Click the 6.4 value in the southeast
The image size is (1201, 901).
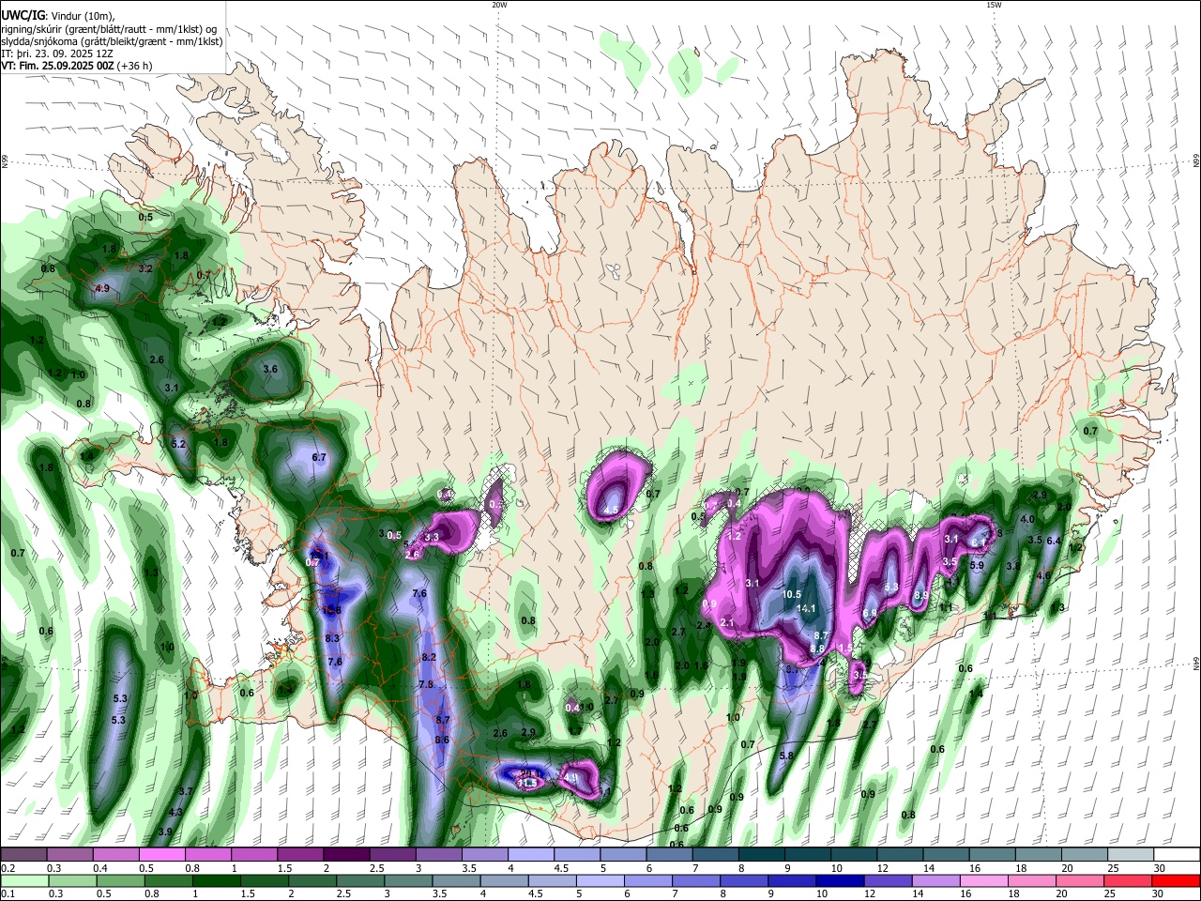[x=1053, y=541]
